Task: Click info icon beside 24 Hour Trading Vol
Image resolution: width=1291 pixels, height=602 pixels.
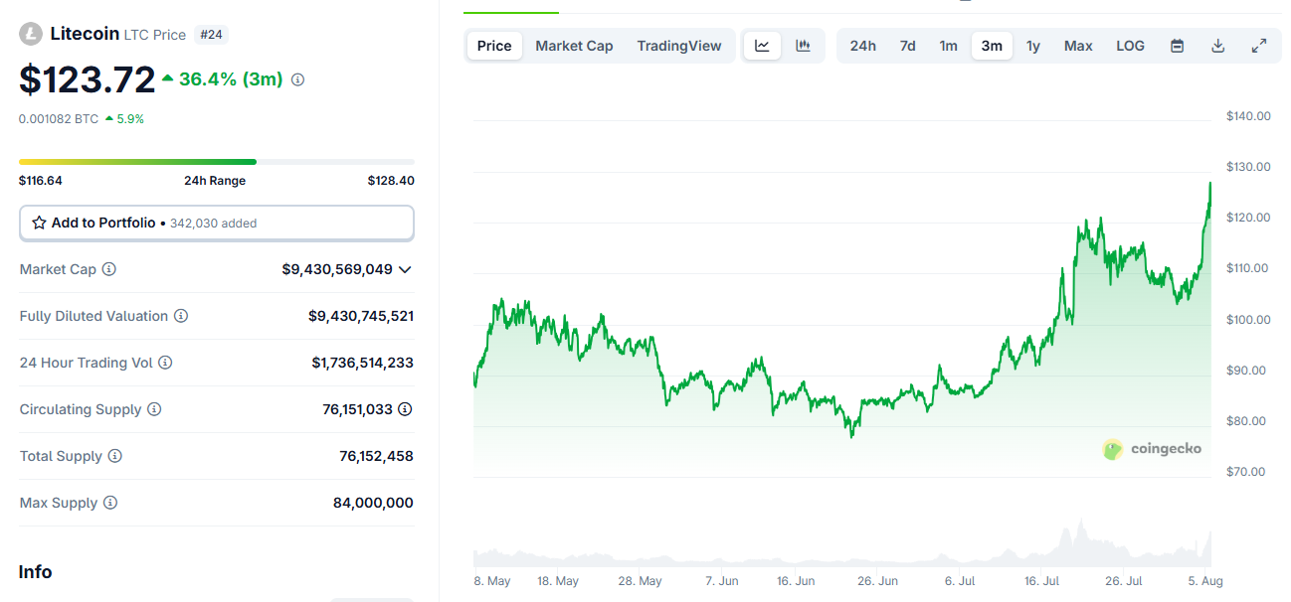Action: [x=165, y=363]
